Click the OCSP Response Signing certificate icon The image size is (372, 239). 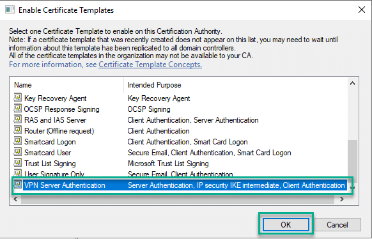coord(17,109)
